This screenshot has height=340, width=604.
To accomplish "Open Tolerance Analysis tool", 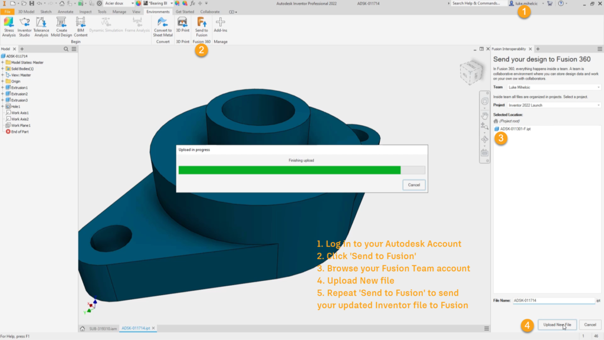I will pyautogui.click(x=41, y=27).
